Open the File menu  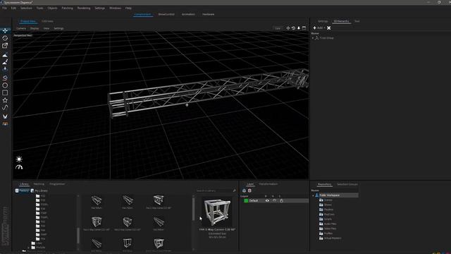[5, 8]
